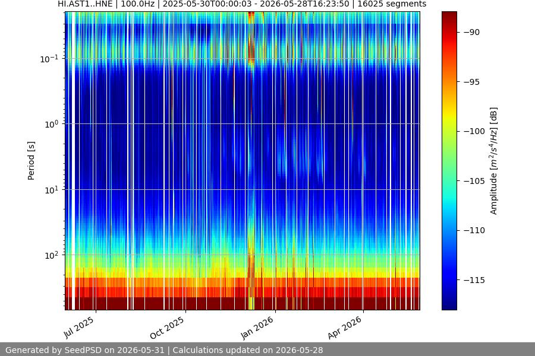Click the 'Generated by SeedPSD' footer text
The image size is (535, 356).
pos(164,350)
